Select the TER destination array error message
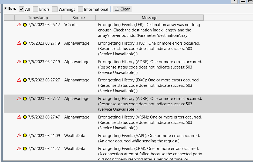 pos(149,30)
